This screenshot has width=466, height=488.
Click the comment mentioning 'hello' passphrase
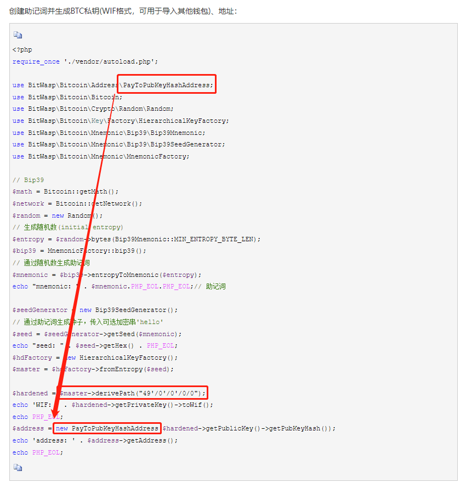point(88,322)
